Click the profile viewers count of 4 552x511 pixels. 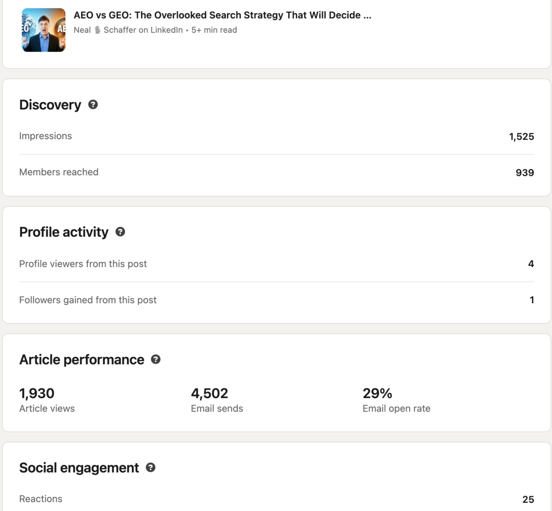coord(531,264)
